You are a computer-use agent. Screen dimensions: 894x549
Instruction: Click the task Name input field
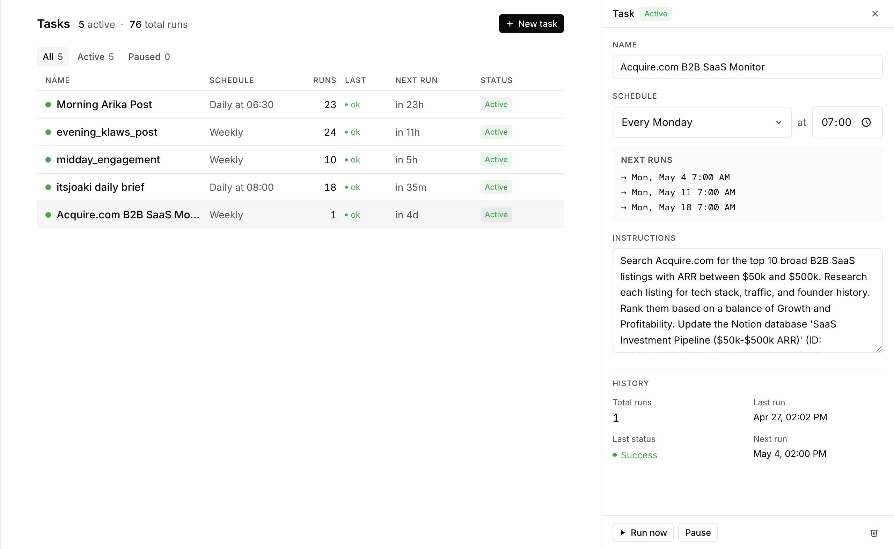[747, 67]
